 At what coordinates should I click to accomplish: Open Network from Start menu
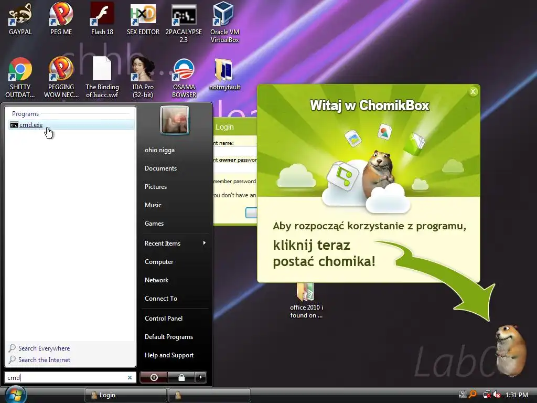point(156,280)
